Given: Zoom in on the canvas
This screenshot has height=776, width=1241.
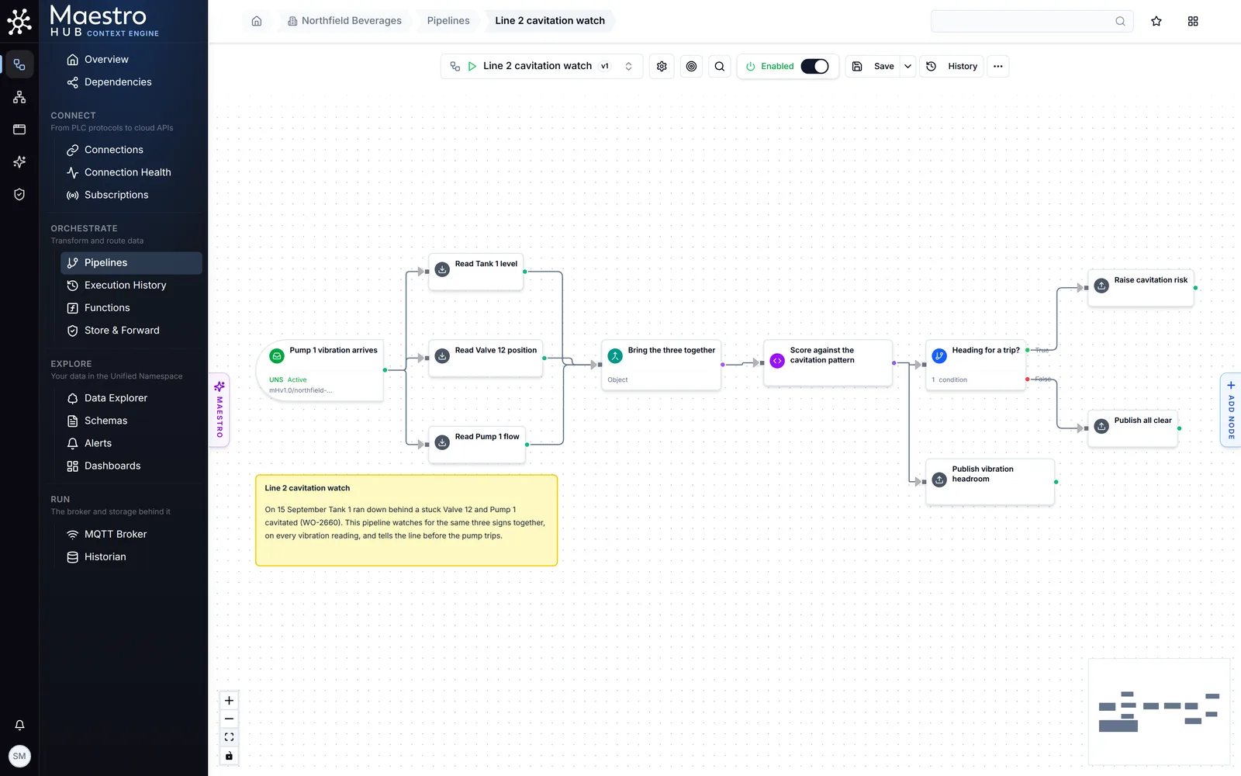Looking at the screenshot, I should tap(229, 701).
